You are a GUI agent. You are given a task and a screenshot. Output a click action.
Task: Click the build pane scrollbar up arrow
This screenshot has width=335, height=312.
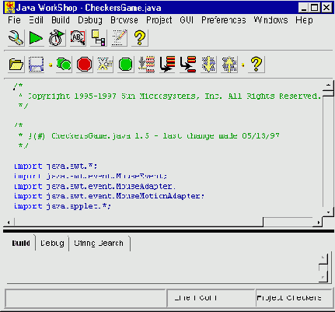coord(323,258)
